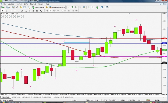Open the File menu
Image resolution: width=168 pixels, height=103 pixels.
click(x=5, y=4)
